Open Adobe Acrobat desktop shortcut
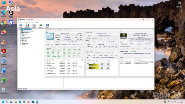The image size is (185, 104). click(3, 53)
